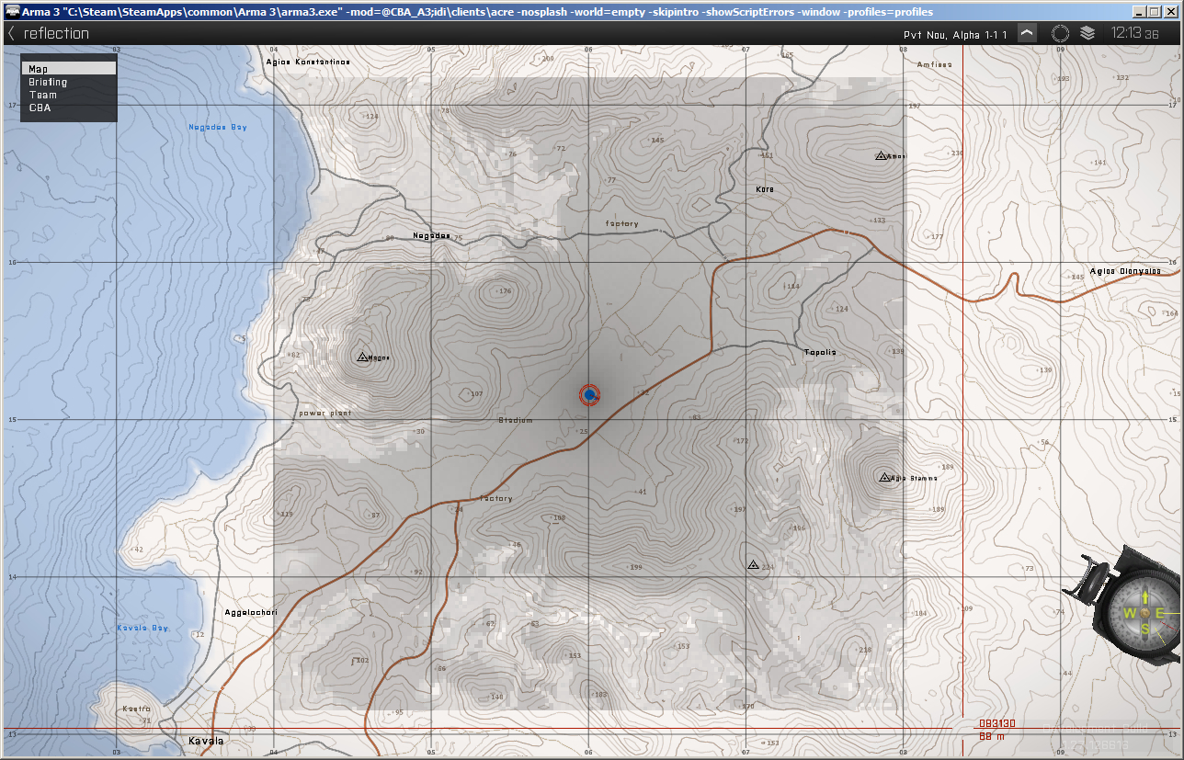Click the elevation number 199
1184x760 pixels.
635,567
